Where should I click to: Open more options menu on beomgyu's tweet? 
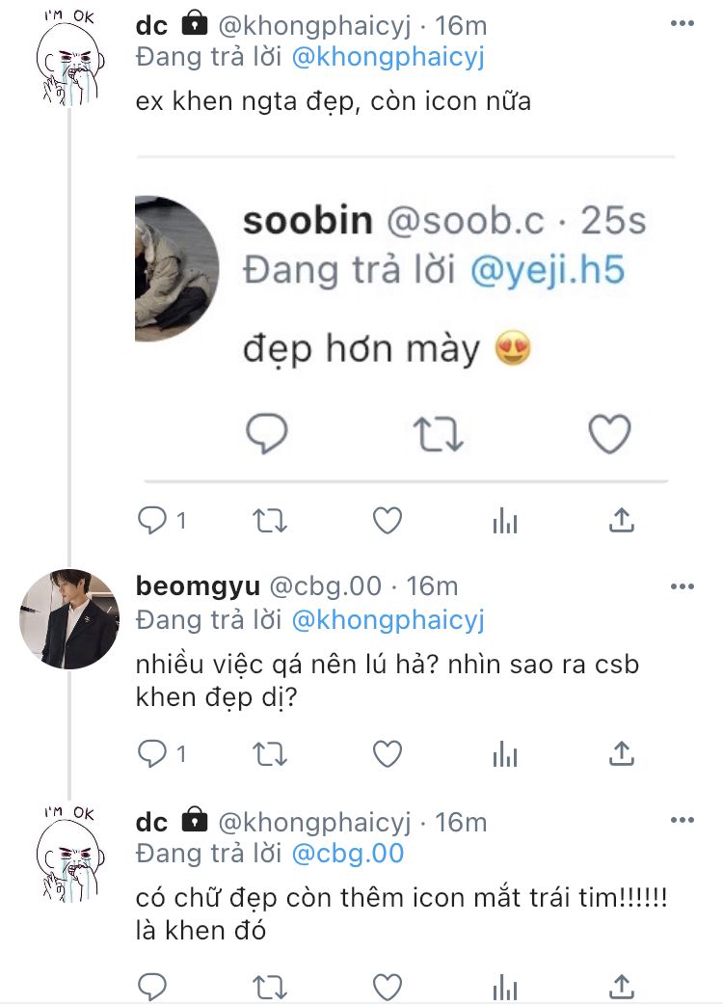682,586
